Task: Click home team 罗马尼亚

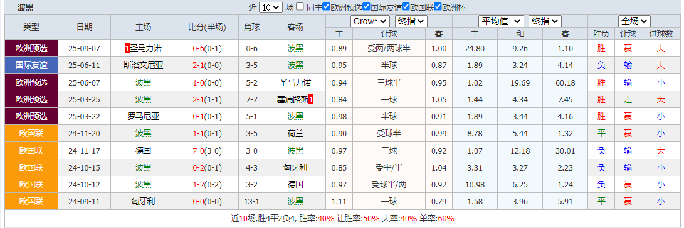Action: (x=143, y=116)
